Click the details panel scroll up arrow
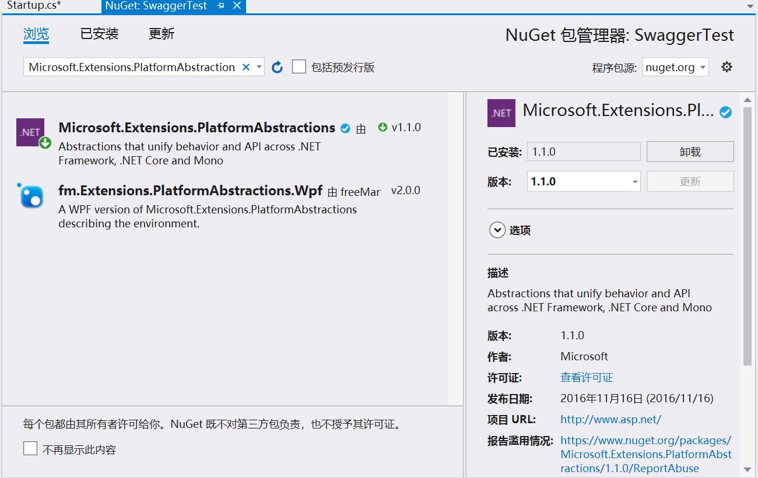The width and height of the screenshot is (758, 478). point(748,100)
